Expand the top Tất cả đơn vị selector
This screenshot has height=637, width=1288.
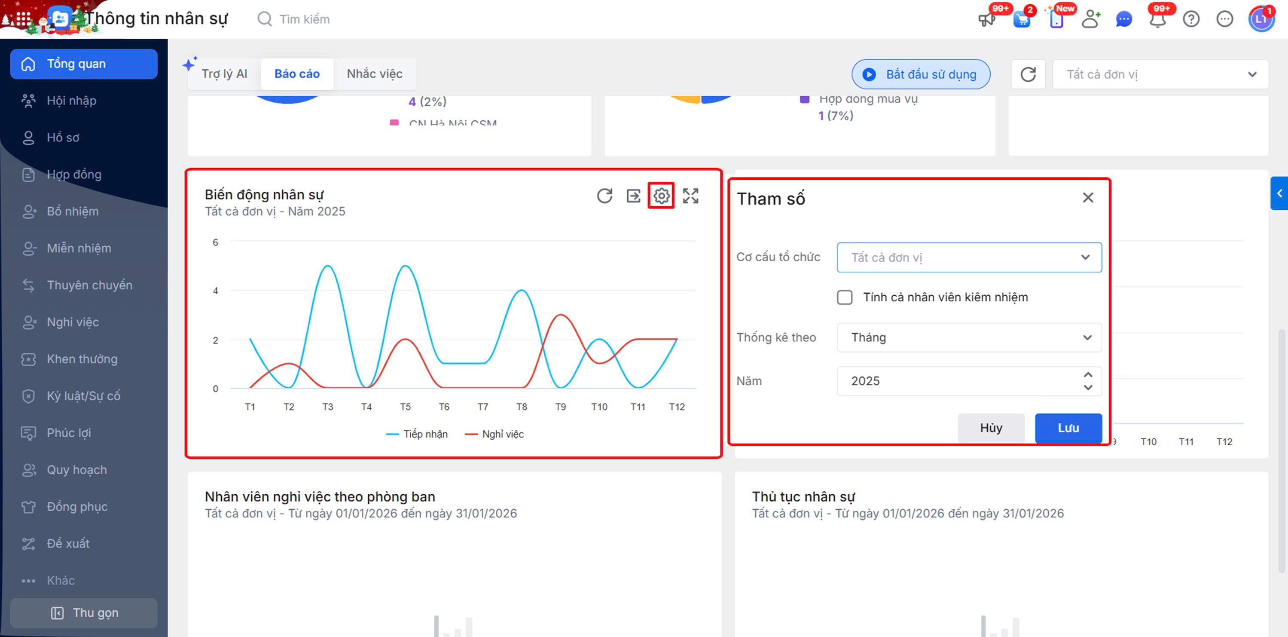coord(1160,74)
